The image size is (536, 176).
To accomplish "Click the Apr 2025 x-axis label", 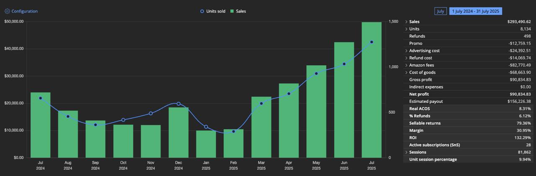I will (289, 165).
